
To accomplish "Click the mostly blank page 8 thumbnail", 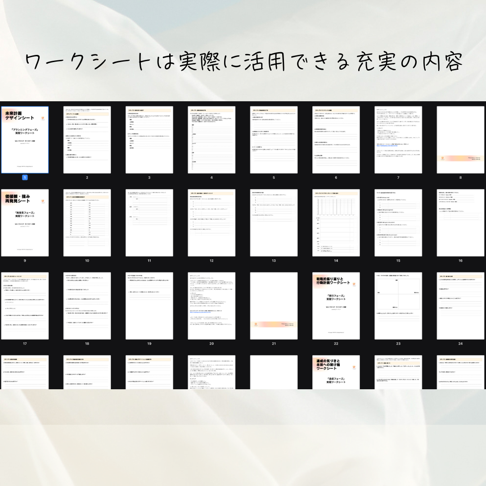I will tap(461, 140).
